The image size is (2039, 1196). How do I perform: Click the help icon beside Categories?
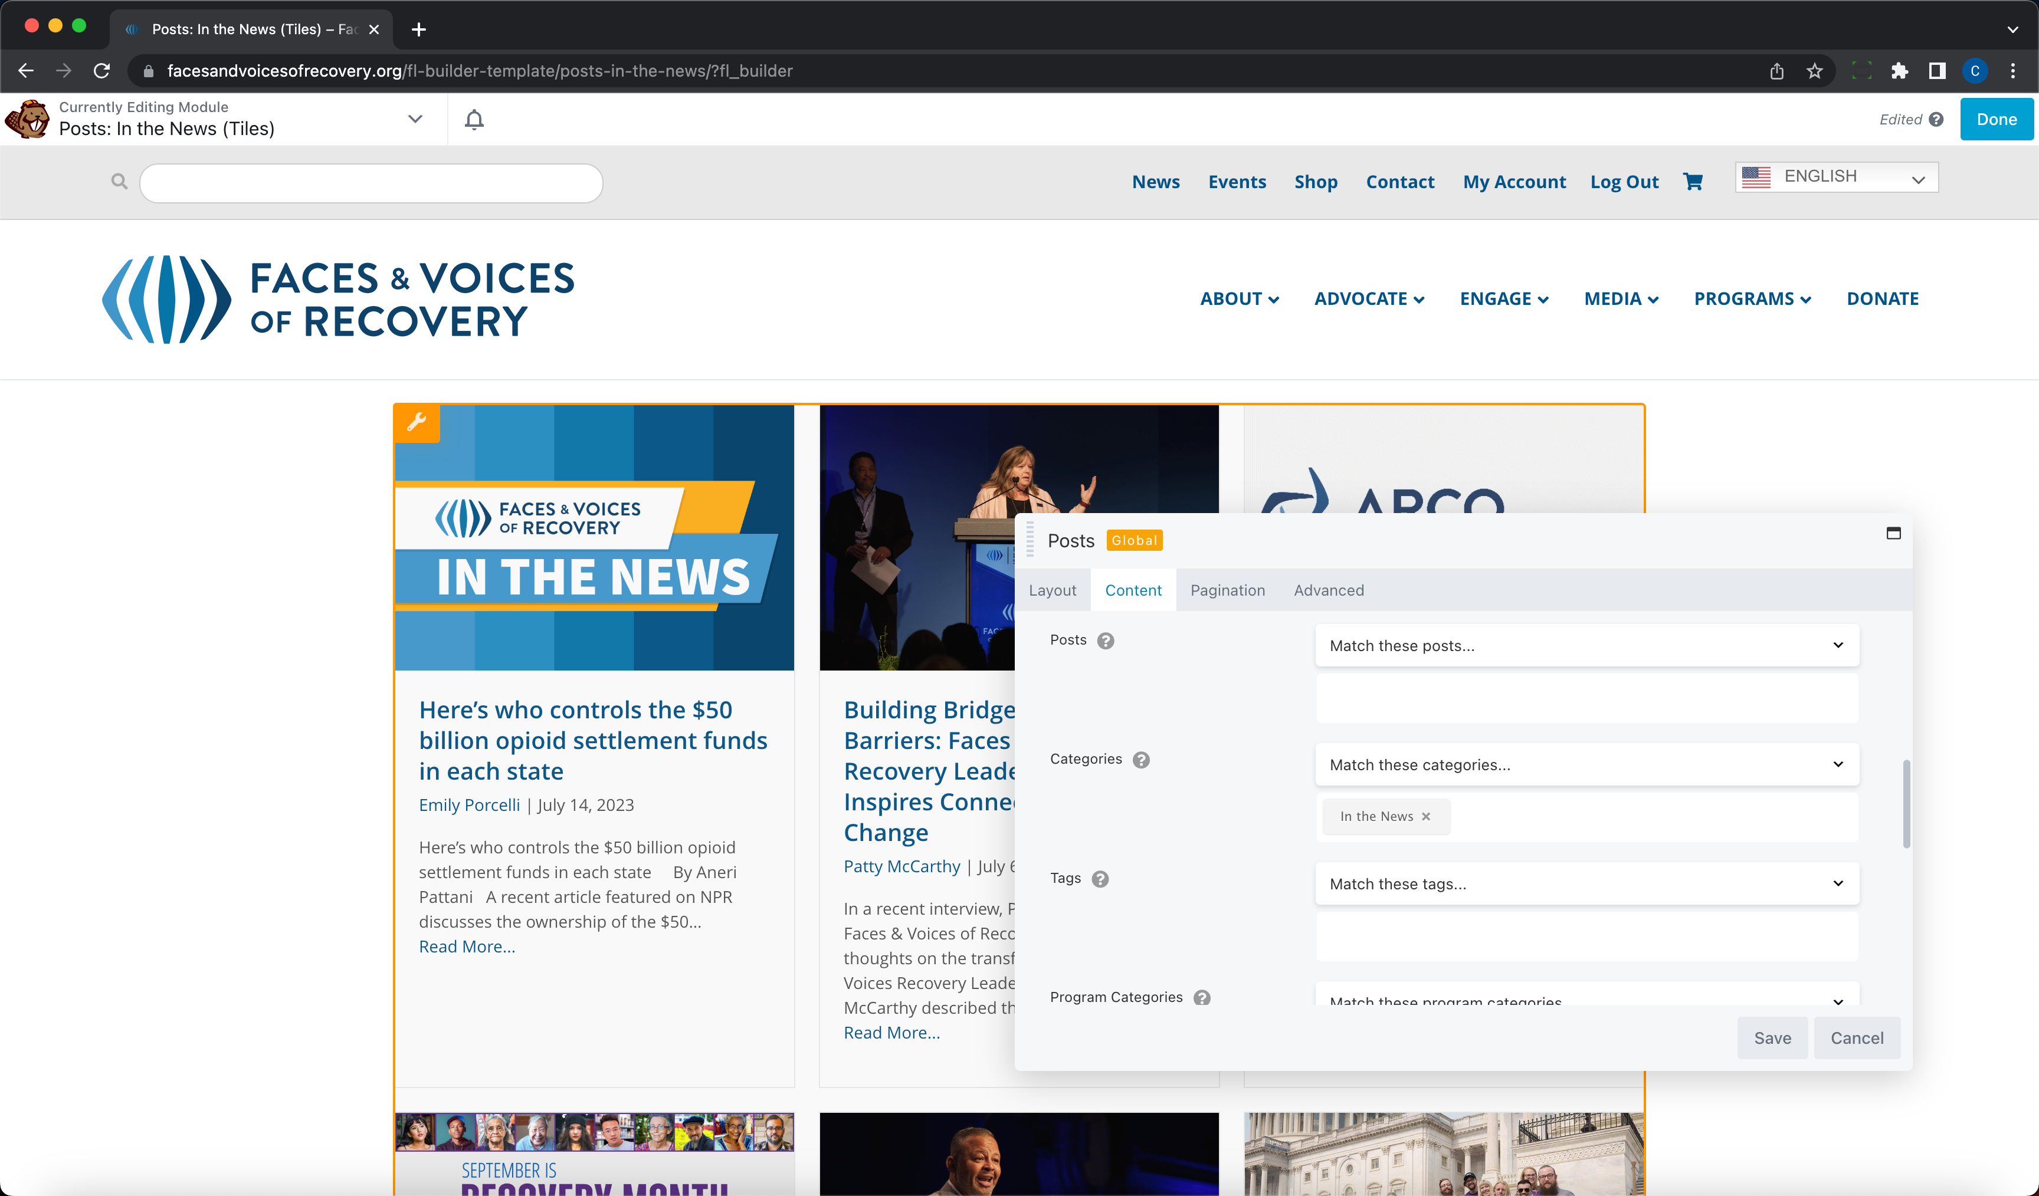1141,760
